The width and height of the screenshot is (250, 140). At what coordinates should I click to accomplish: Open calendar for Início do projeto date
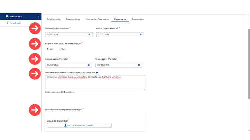[x=90, y=34]
